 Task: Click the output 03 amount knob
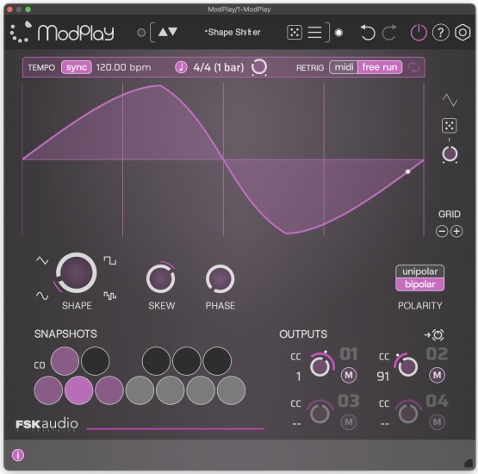click(320, 413)
